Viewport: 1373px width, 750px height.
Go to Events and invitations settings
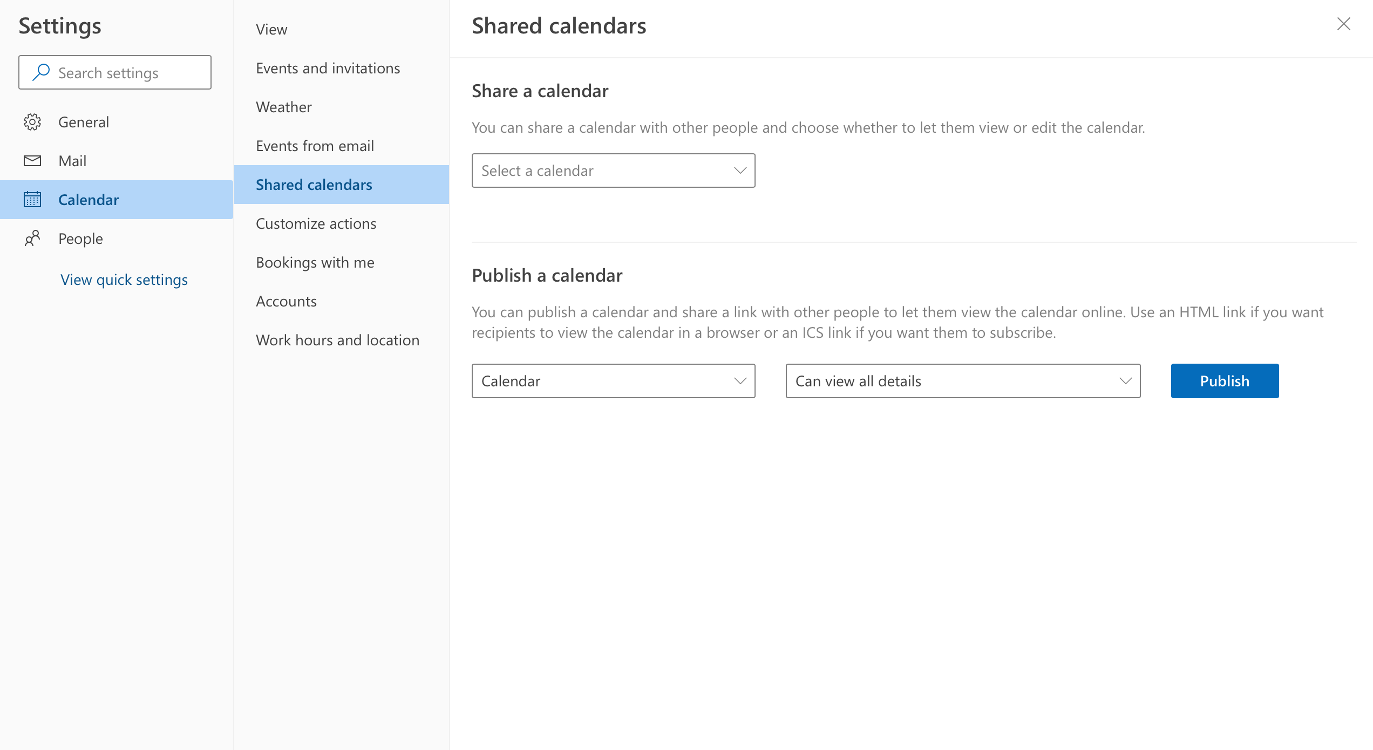[328, 68]
